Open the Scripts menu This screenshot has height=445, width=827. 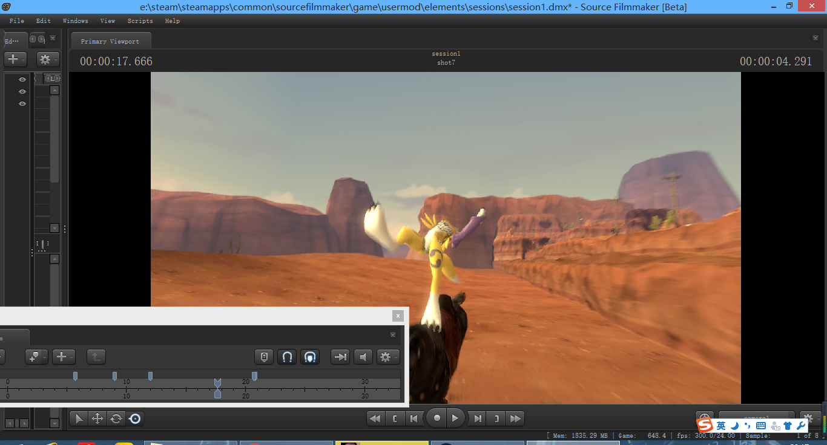click(x=140, y=21)
